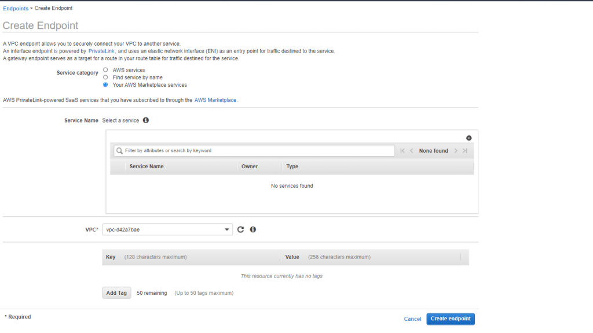Go to first page of services
Viewport: 593px width, 333px height.
(402, 151)
